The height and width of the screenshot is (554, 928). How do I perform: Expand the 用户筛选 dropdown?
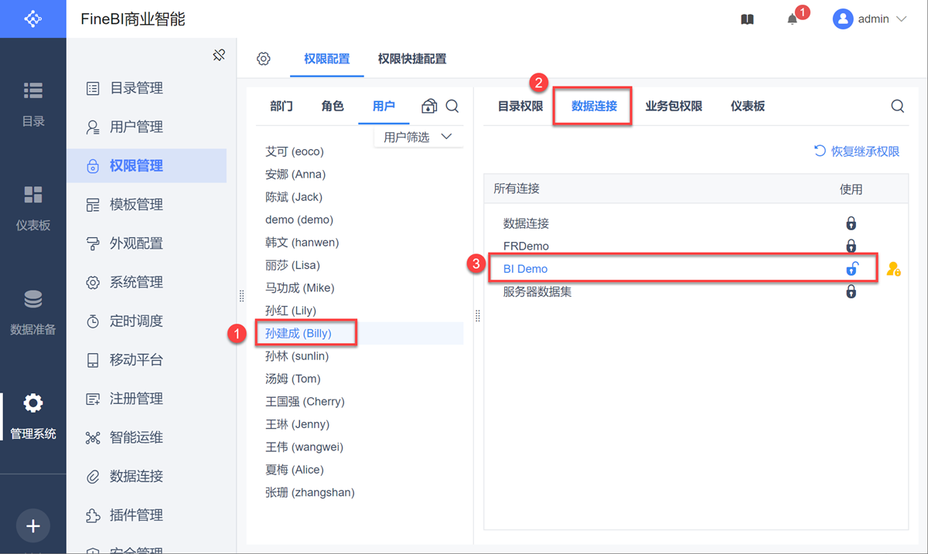[x=418, y=137]
